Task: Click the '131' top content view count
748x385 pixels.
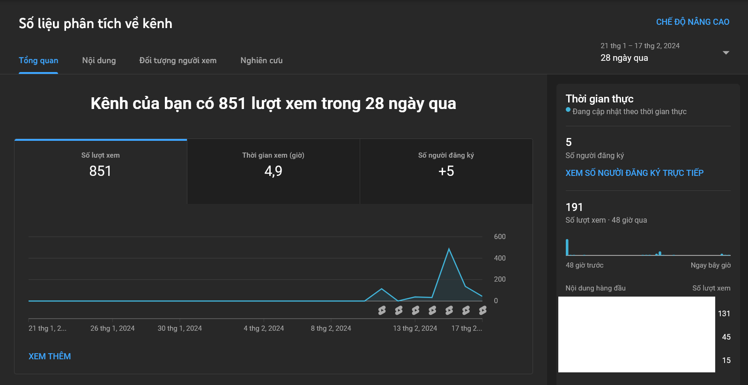Action: coord(724,314)
